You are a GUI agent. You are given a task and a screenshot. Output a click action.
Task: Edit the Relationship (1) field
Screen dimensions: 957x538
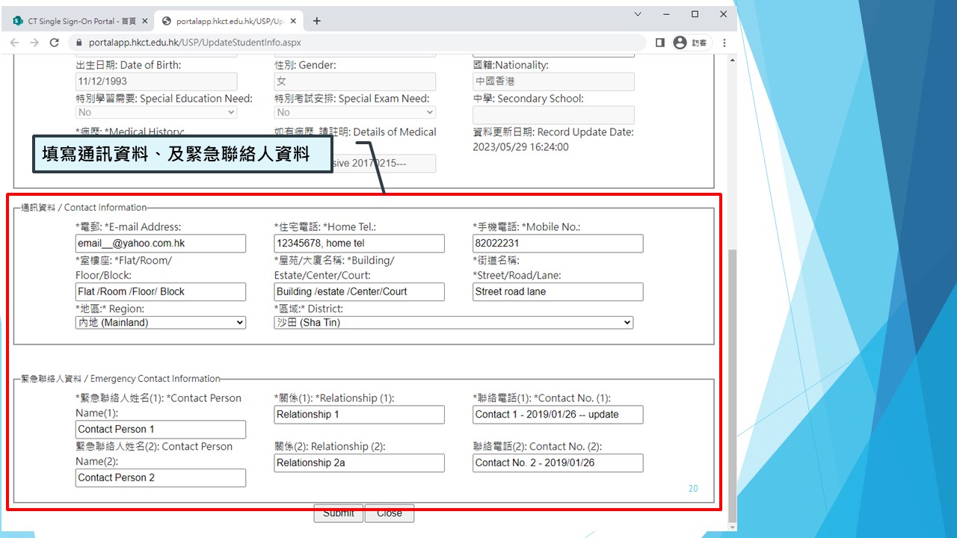pyautogui.click(x=360, y=415)
